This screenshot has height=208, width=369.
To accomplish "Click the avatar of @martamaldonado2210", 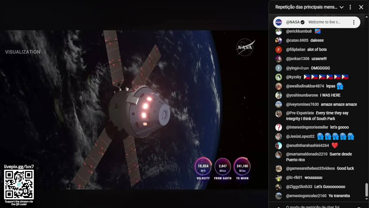I will [x=278, y=155].
